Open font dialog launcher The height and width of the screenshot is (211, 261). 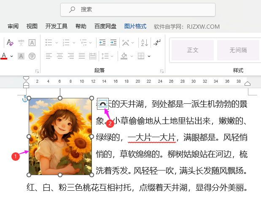pos(37,71)
